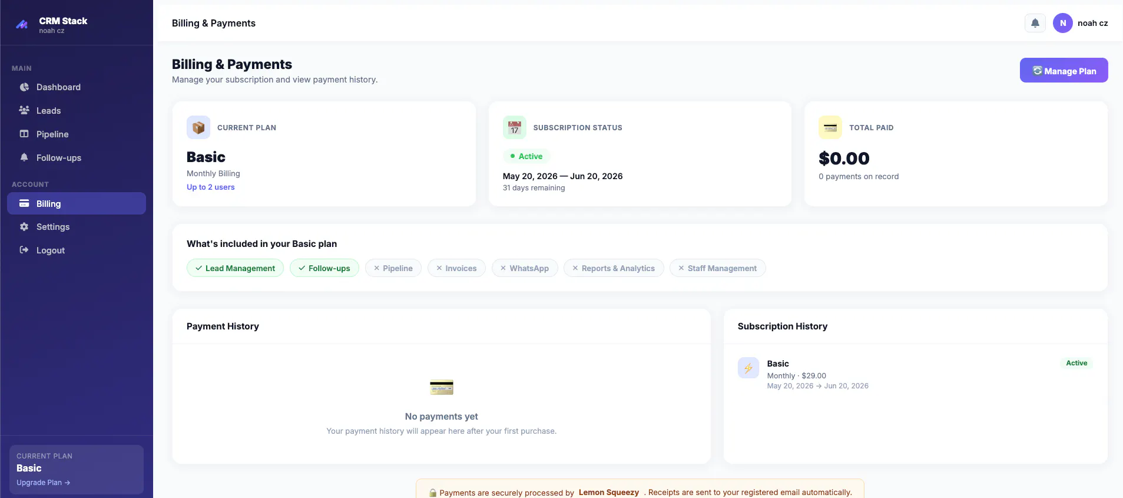Click the Dashboard pie chart icon
The width and height of the screenshot is (1123, 498).
[24, 87]
